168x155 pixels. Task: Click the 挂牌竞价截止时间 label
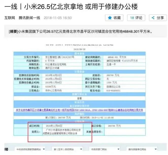click(x=29, y=83)
